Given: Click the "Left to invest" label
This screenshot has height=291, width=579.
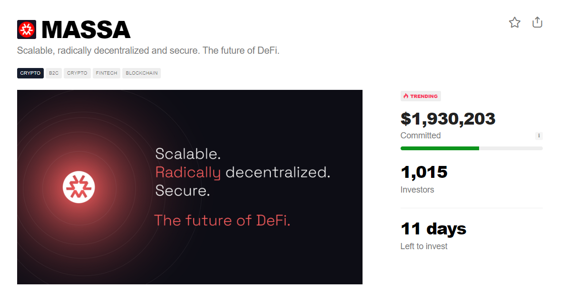Looking at the screenshot, I should (x=424, y=246).
